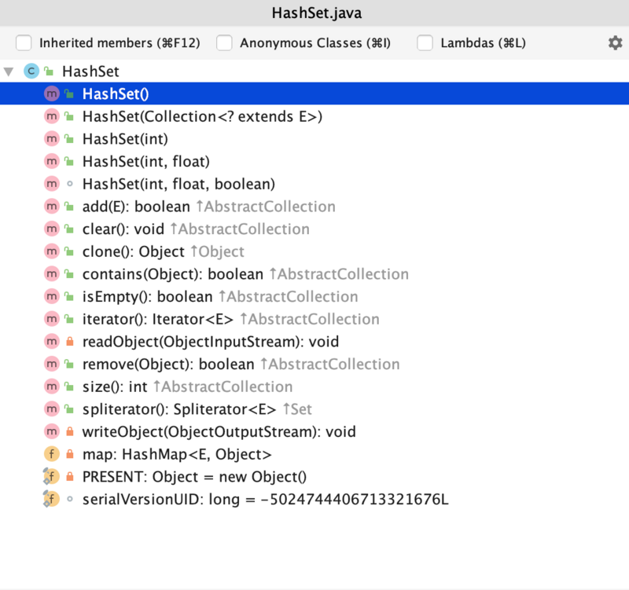Screen dimensions: 629x590
Task: Toggle the Anonymous Classes checkbox
Action: (224, 43)
